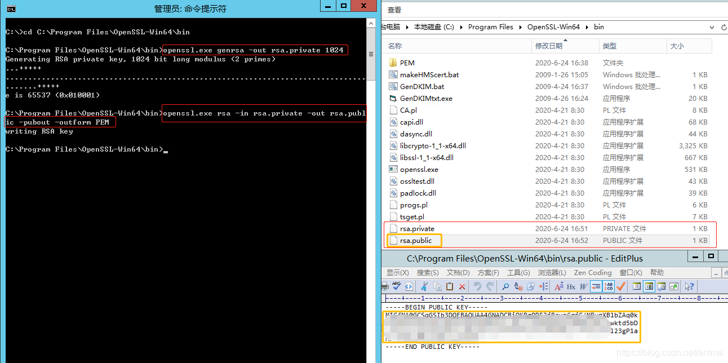728x363 pixels.
Task: Click the orange check mark icon
Action: click(x=621, y=286)
